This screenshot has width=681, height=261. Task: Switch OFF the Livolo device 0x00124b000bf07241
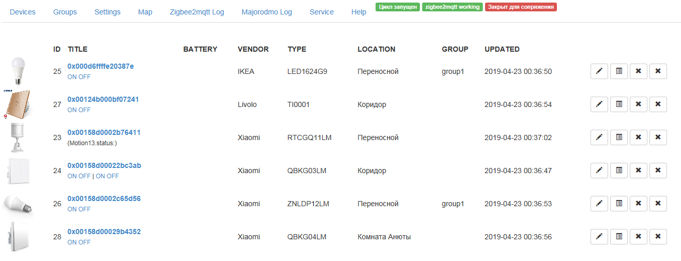tap(85, 110)
